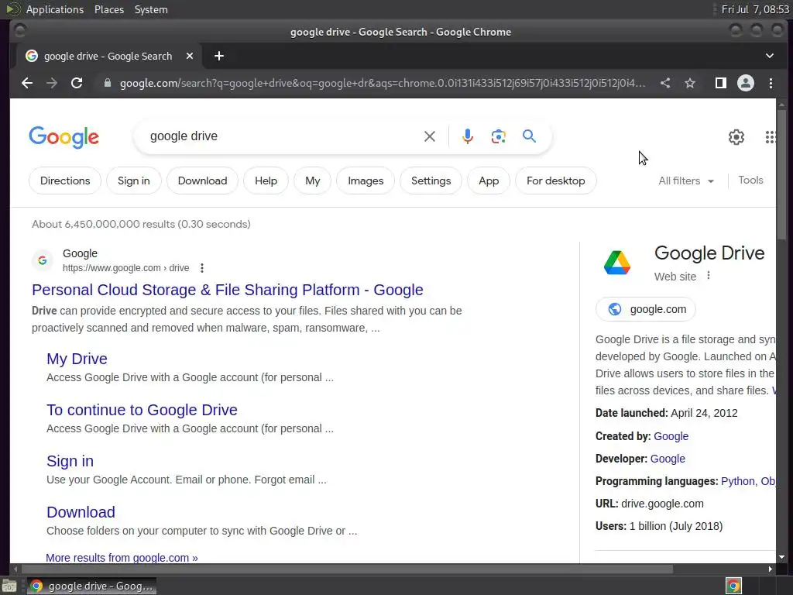
Task: Click the show desktop icon in bottom panel
Action: pos(9,586)
